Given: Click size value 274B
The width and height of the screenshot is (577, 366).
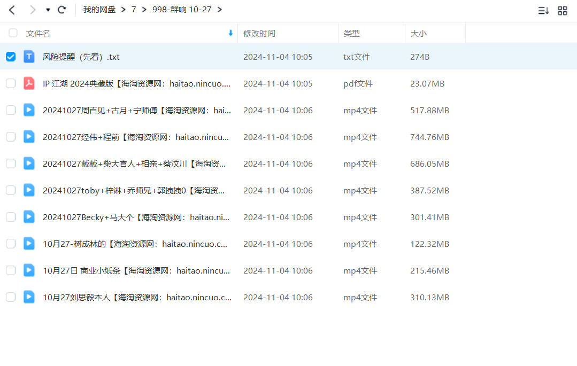Looking at the screenshot, I should tap(420, 57).
